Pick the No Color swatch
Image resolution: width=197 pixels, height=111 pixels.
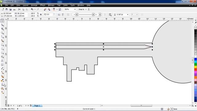coord(195,28)
